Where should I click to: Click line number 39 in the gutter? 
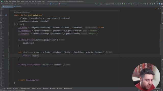tap(3, 55)
